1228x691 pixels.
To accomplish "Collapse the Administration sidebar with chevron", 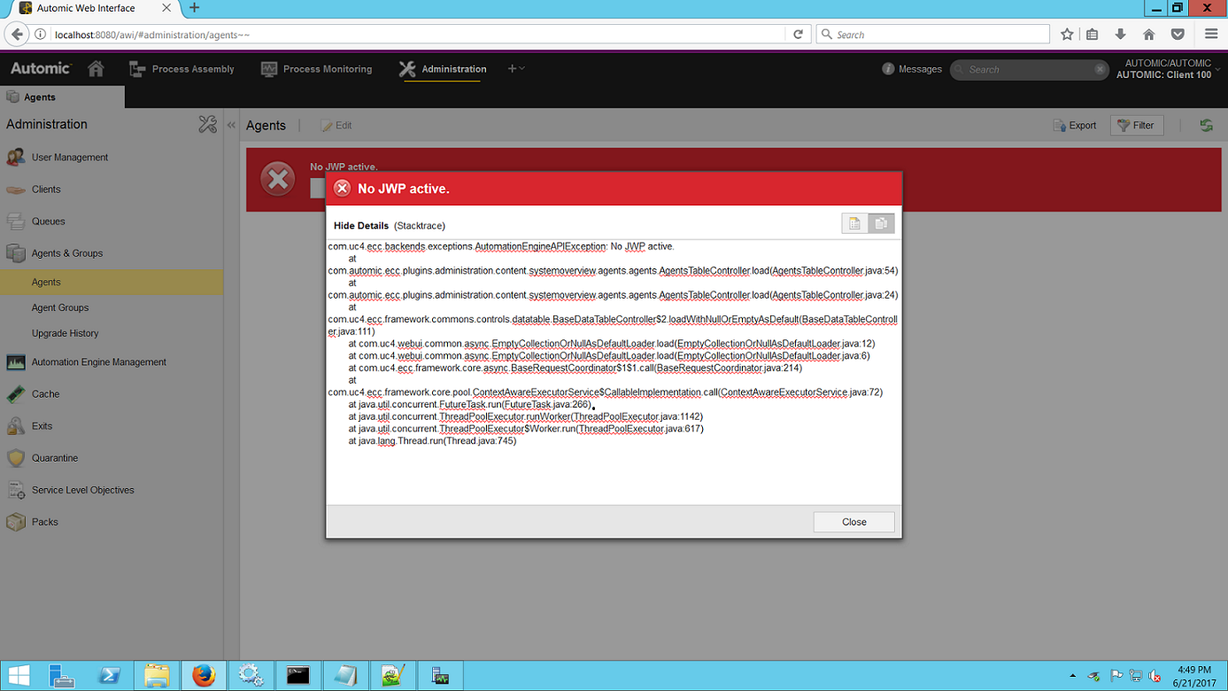I will 230,125.
